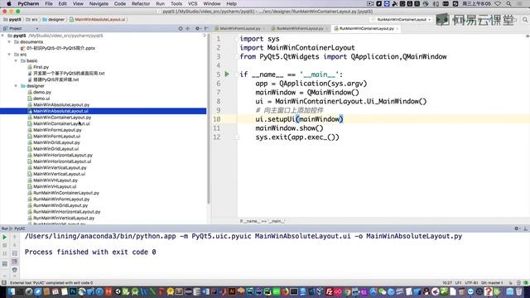Run the main block from gutter arrow on line 5
The height and width of the screenshot is (298, 530).
coord(227,74)
